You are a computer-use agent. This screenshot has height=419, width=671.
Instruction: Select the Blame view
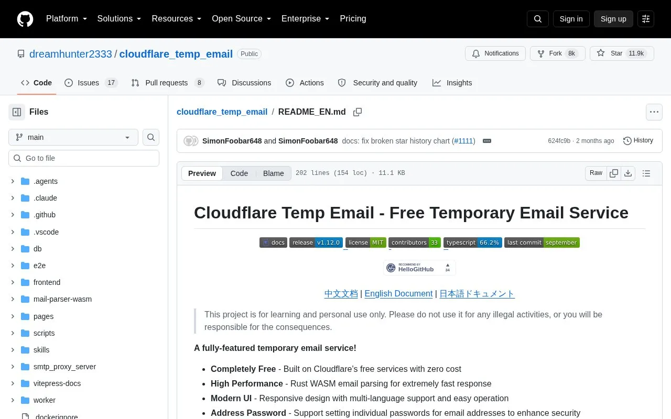coord(274,173)
